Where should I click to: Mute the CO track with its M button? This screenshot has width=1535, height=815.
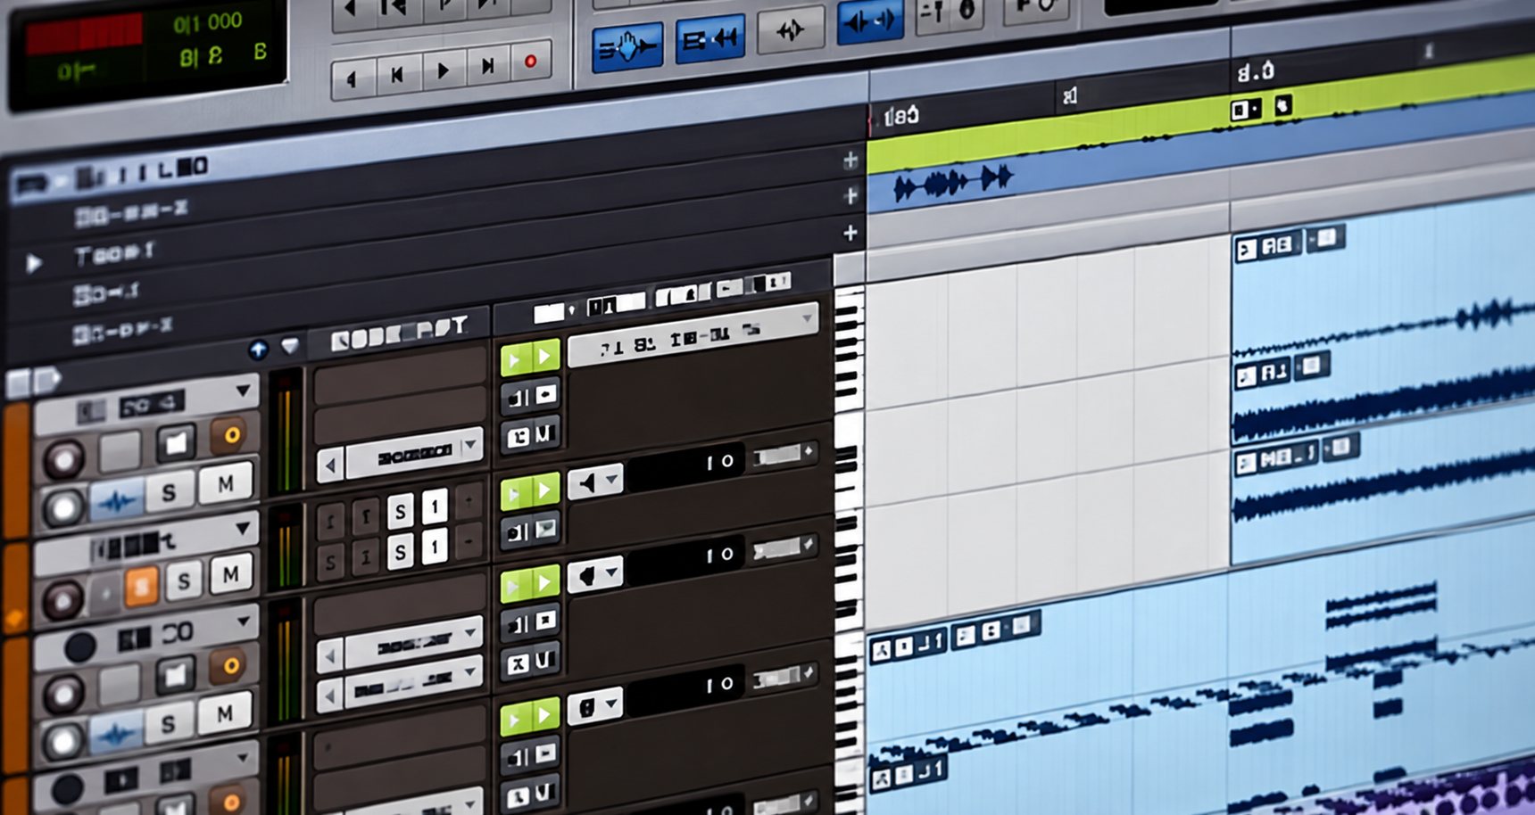225,713
